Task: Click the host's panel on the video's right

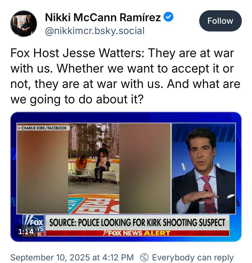Action: pyautogui.click(x=204, y=168)
